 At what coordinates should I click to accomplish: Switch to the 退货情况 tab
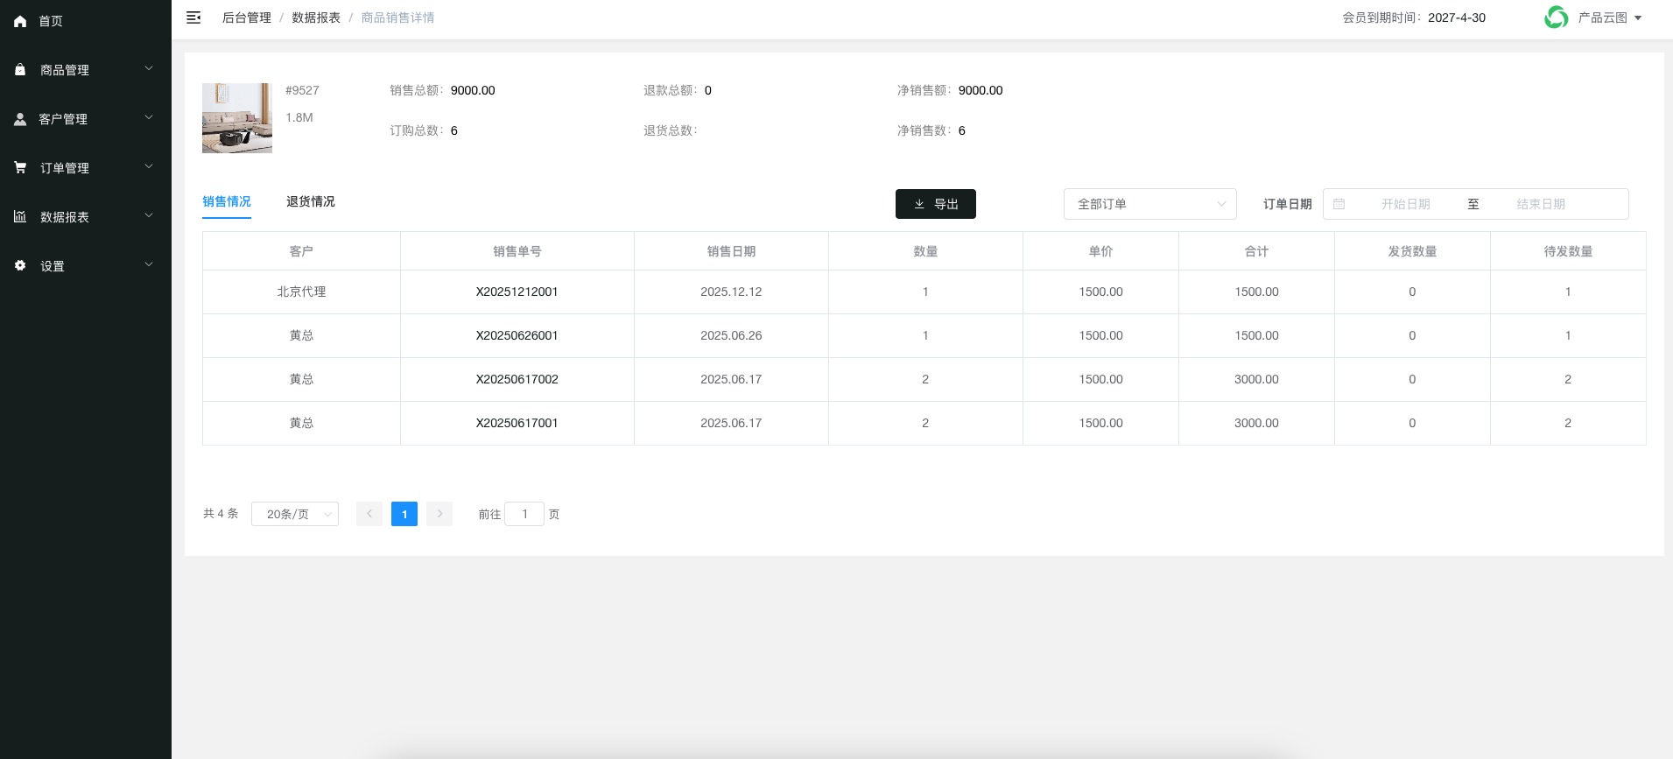tap(311, 201)
